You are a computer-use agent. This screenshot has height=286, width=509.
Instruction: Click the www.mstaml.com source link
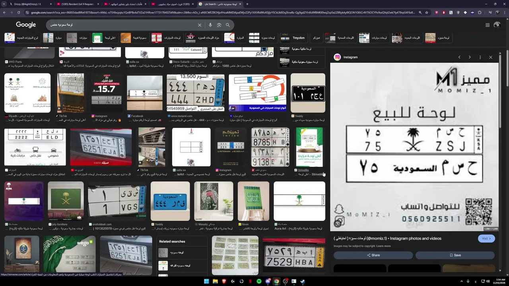coord(181,116)
